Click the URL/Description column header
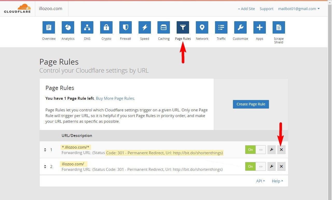Image resolution: width=332 pixels, height=200 pixels. pyautogui.click(x=77, y=135)
